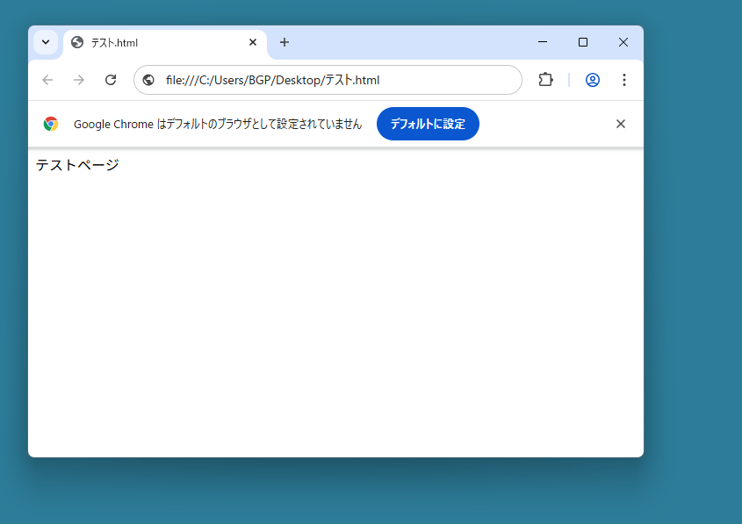Go back to the previous page
Screen dimensions: 742x524
(47, 80)
